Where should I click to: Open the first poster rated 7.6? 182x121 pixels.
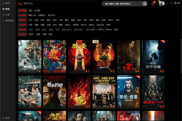click(30, 57)
